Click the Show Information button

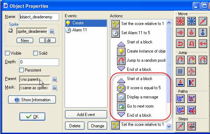32,100
